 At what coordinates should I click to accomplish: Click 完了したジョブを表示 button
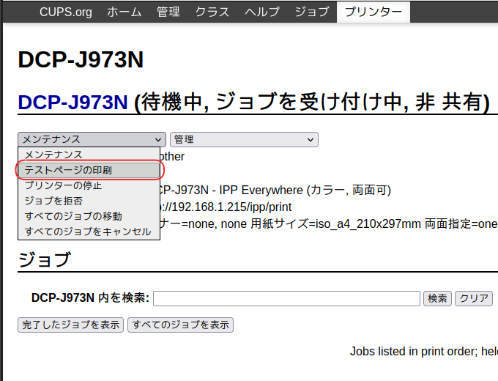(x=71, y=325)
